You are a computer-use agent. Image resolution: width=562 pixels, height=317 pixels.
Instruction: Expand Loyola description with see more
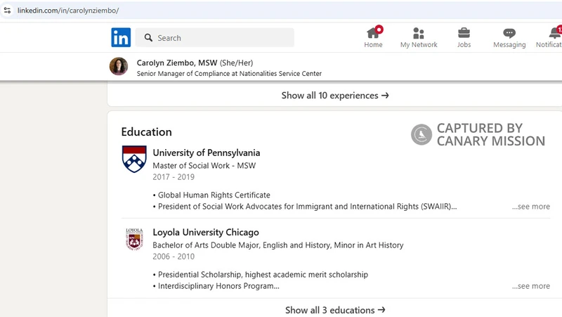[531, 286]
